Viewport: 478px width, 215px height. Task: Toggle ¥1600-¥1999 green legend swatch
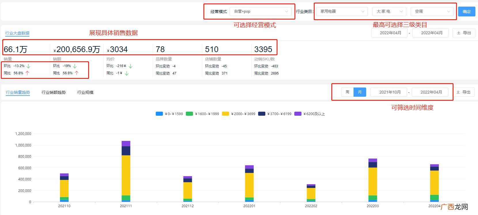189,114
